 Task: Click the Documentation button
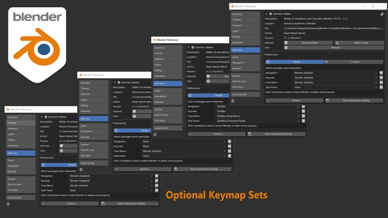308,43
